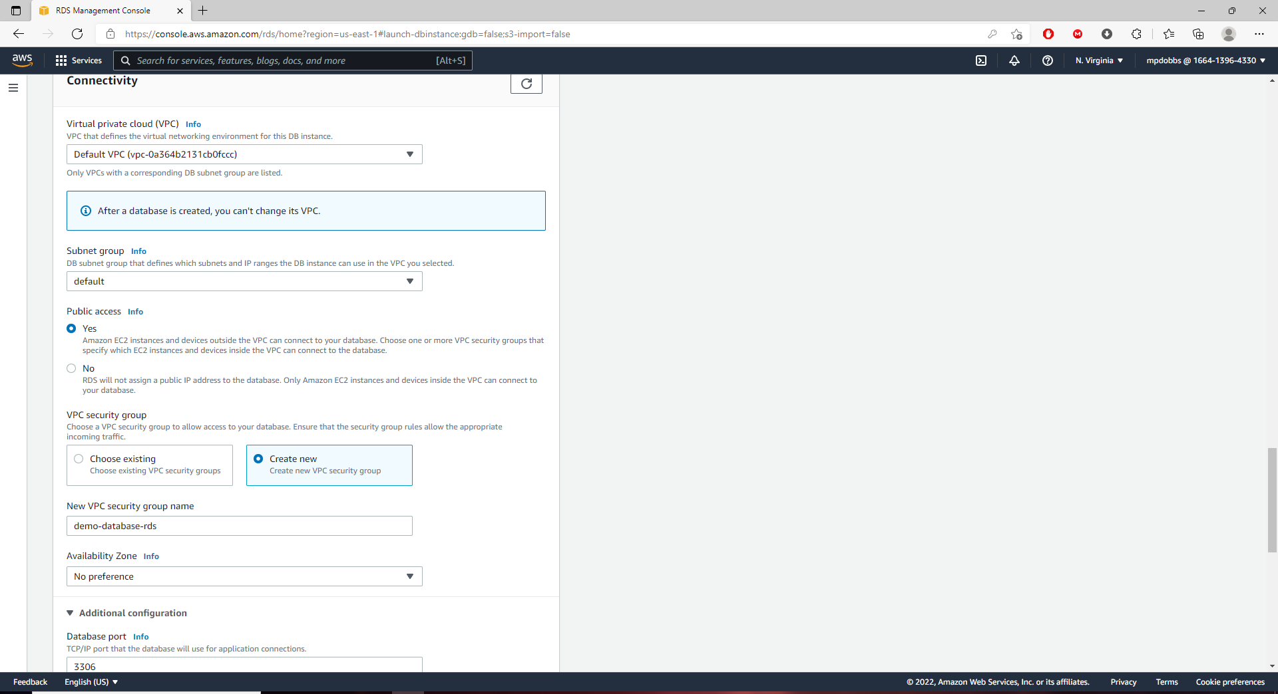Screen dimensions: 1278x694
Task: Open the AWS help question mark icon
Action: (x=1048, y=60)
